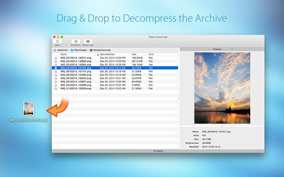Close the Total Unarchiver window
The height and width of the screenshot is (177, 284).
pyautogui.click(x=54, y=37)
